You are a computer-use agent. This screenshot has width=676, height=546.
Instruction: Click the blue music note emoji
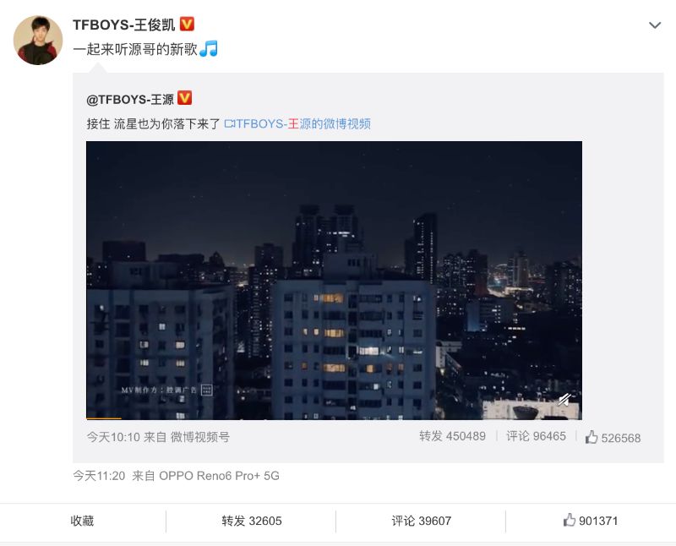coord(209,49)
